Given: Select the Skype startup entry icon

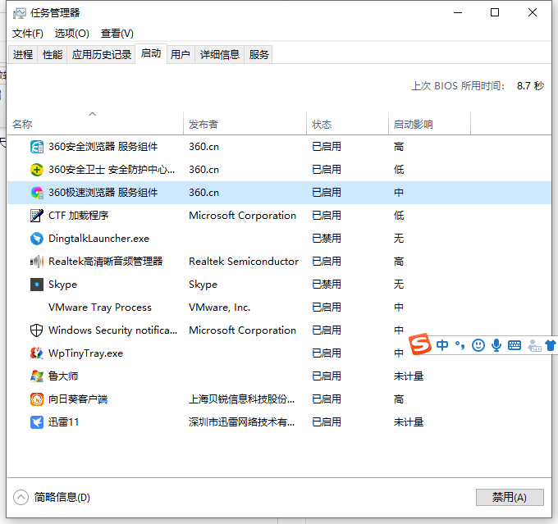Looking at the screenshot, I should pyautogui.click(x=37, y=285).
